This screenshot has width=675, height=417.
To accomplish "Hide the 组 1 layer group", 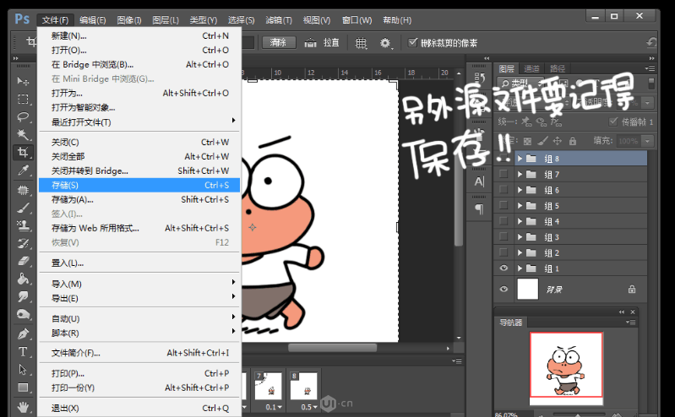I will (504, 268).
